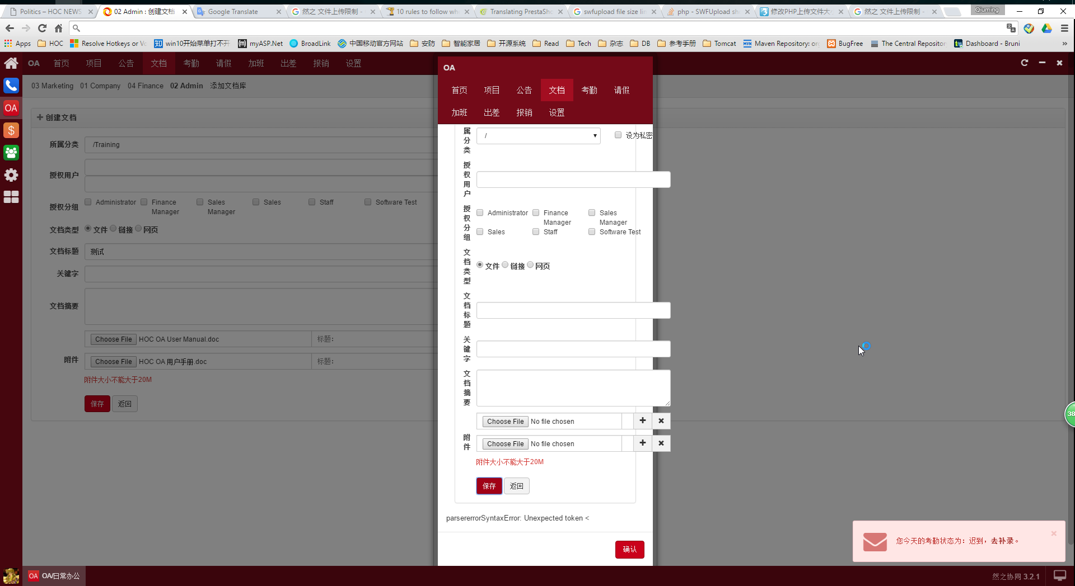This screenshot has width=1075, height=586.
Task: Open the settings gear in sidebar
Action: tap(11, 175)
